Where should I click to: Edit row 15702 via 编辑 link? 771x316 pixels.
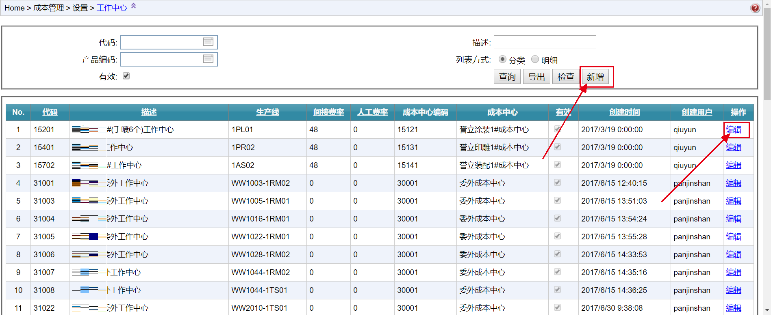coord(734,165)
